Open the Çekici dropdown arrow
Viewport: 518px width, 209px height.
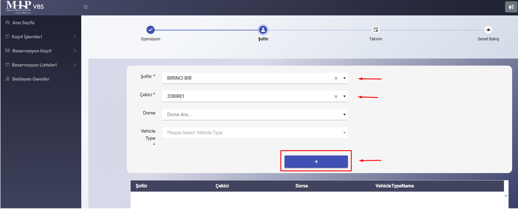coord(344,97)
